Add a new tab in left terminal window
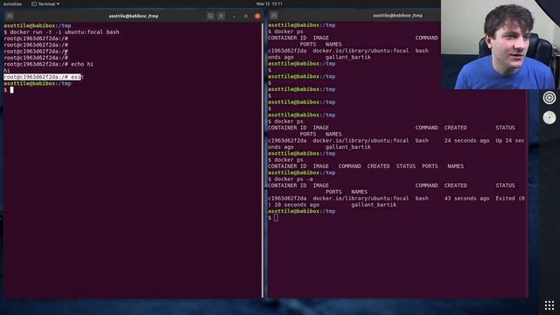The width and height of the screenshot is (560, 315). coord(10,16)
